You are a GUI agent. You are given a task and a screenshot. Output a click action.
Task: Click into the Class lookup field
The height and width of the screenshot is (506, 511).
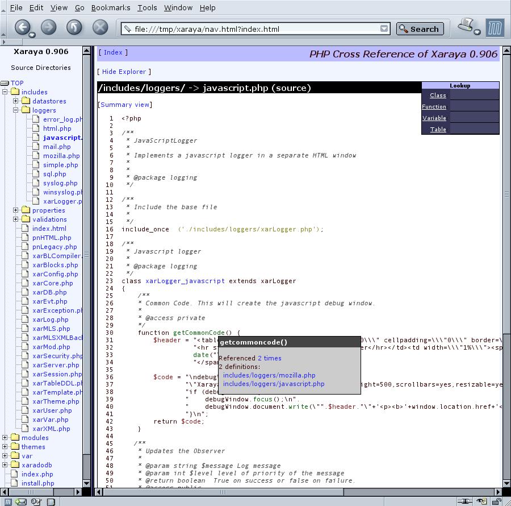pos(474,96)
